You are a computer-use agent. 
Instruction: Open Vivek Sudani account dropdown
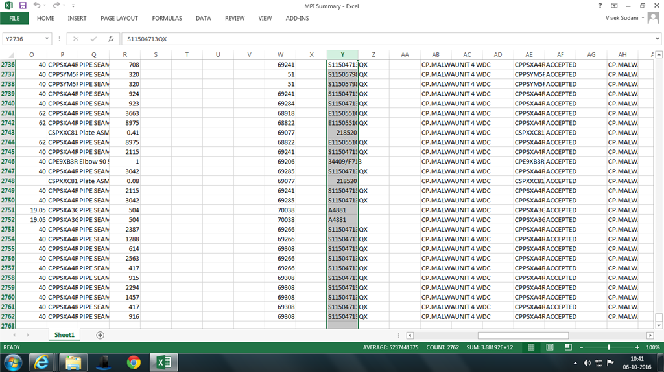[x=624, y=17]
